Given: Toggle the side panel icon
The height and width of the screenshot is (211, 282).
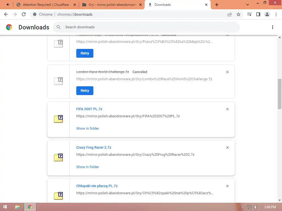Looking at the screenshot, I should pyautogui.click(x=258, y=14).
